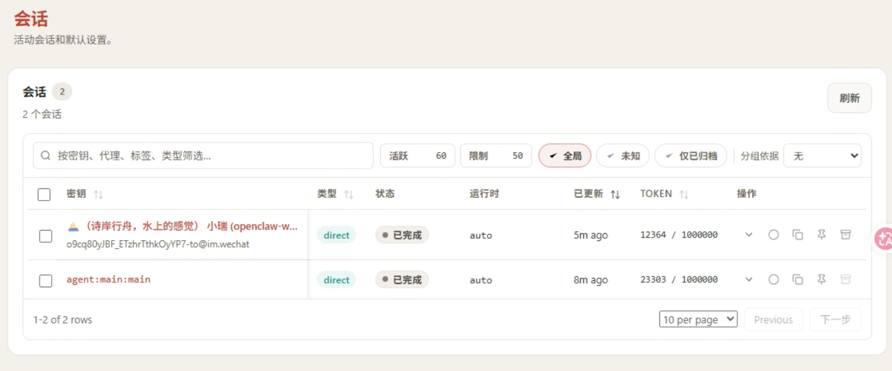Click the Previous pagination button
The height and width of the screenshot is (371, 892).
click(773, 319)
